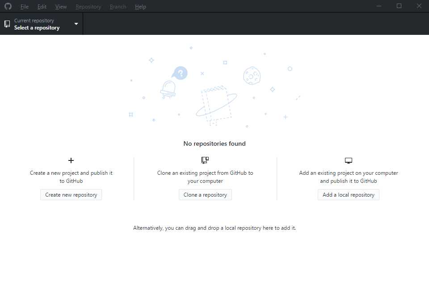
Task: Select the Branch menu
Action: (118, 7)
